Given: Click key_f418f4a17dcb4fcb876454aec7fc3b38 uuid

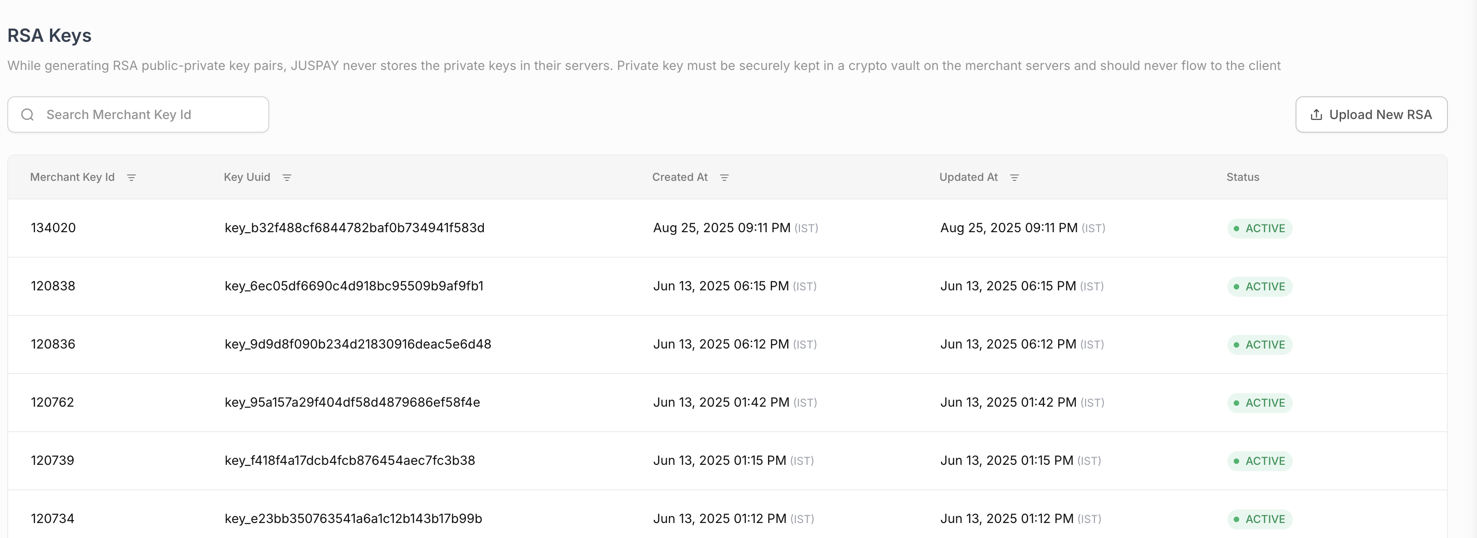Looking at the screenshot, I should click(x=350, y=461).
